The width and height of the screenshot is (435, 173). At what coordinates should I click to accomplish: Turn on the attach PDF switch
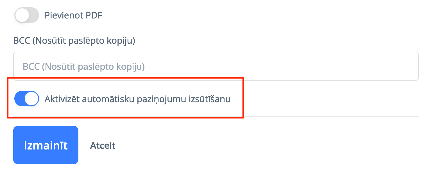coord(26,15)
